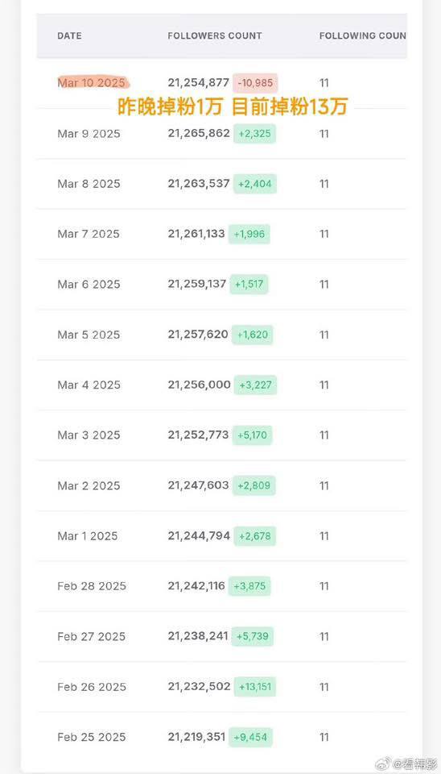Click the +1,996 badge on Mar 7

(249, 234)
